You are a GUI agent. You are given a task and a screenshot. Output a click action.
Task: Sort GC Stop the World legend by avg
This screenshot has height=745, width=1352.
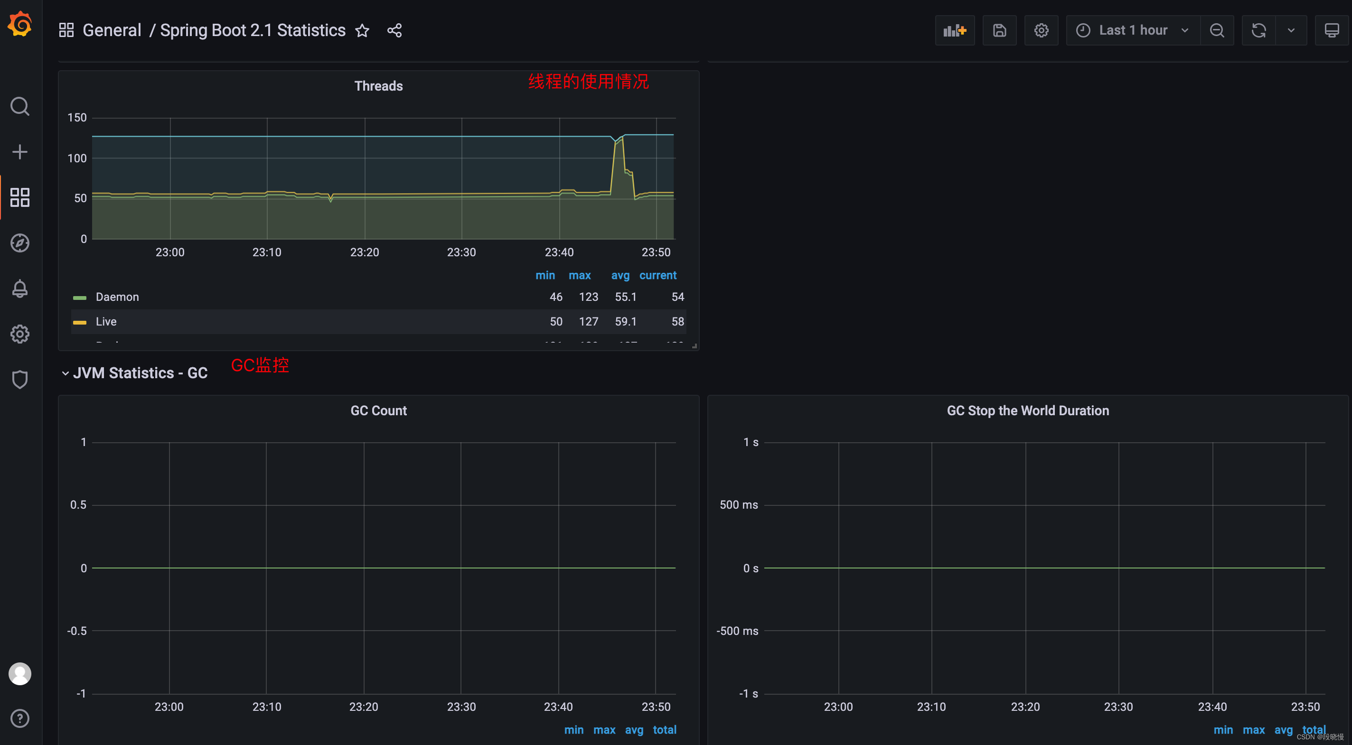coord(1283,730)
